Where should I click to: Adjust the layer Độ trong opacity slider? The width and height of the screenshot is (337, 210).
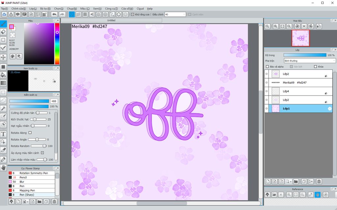(305, 55)
